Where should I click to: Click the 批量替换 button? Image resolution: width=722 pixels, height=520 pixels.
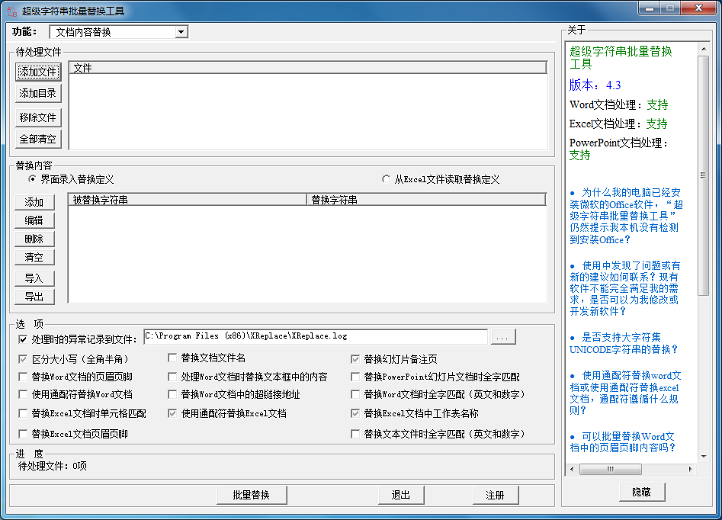click(x=252, y=495)
